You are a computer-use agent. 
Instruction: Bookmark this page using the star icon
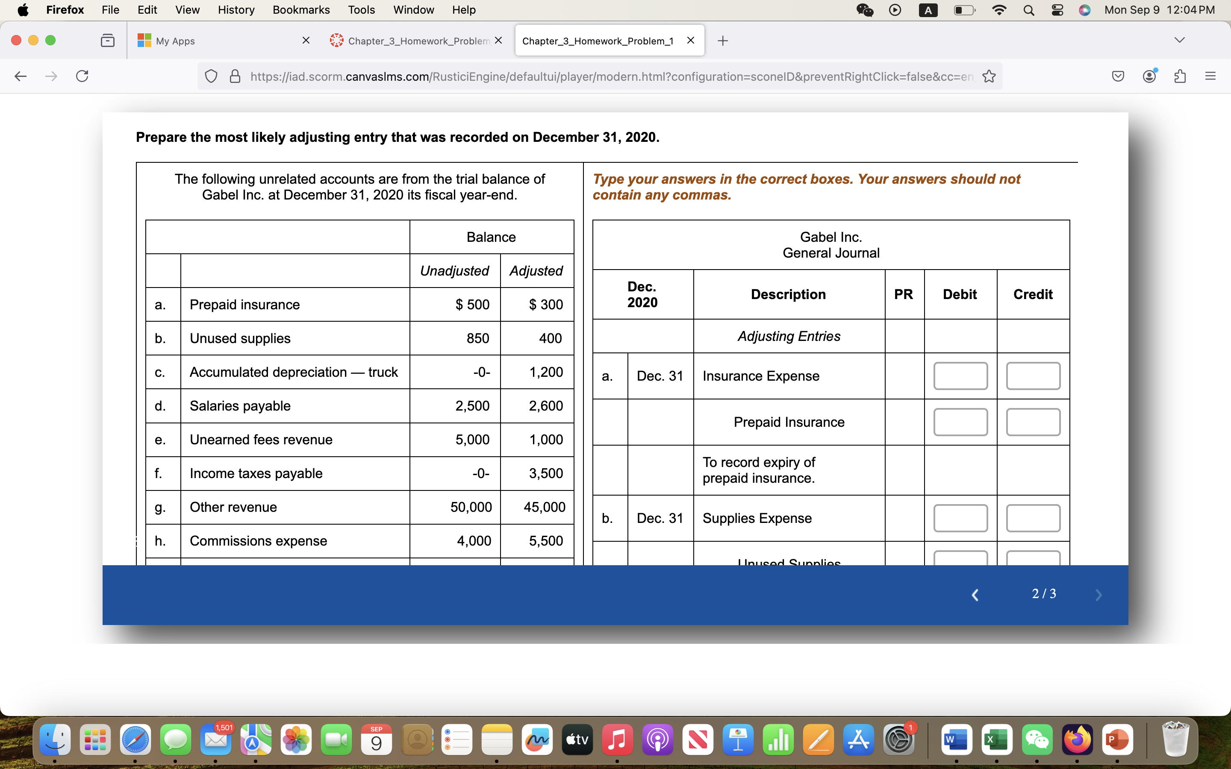click(989, 76)
